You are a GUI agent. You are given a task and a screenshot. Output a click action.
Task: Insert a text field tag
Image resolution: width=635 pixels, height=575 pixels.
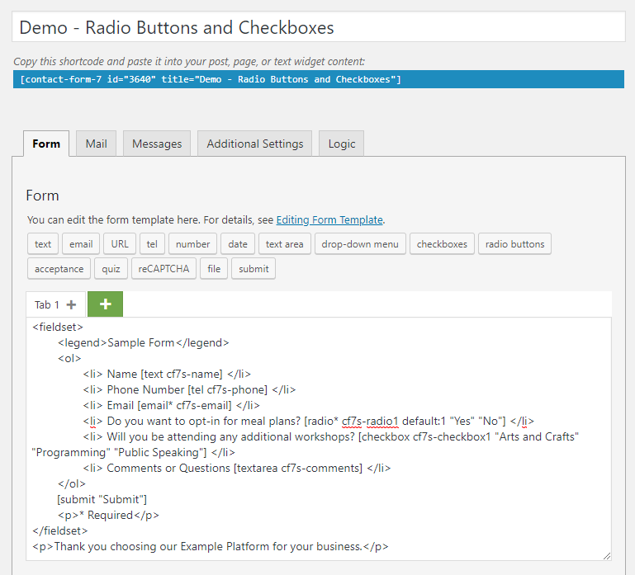pyautogui.click(x=43, y=244)
